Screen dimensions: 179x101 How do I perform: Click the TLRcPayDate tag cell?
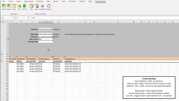[32, 59]
